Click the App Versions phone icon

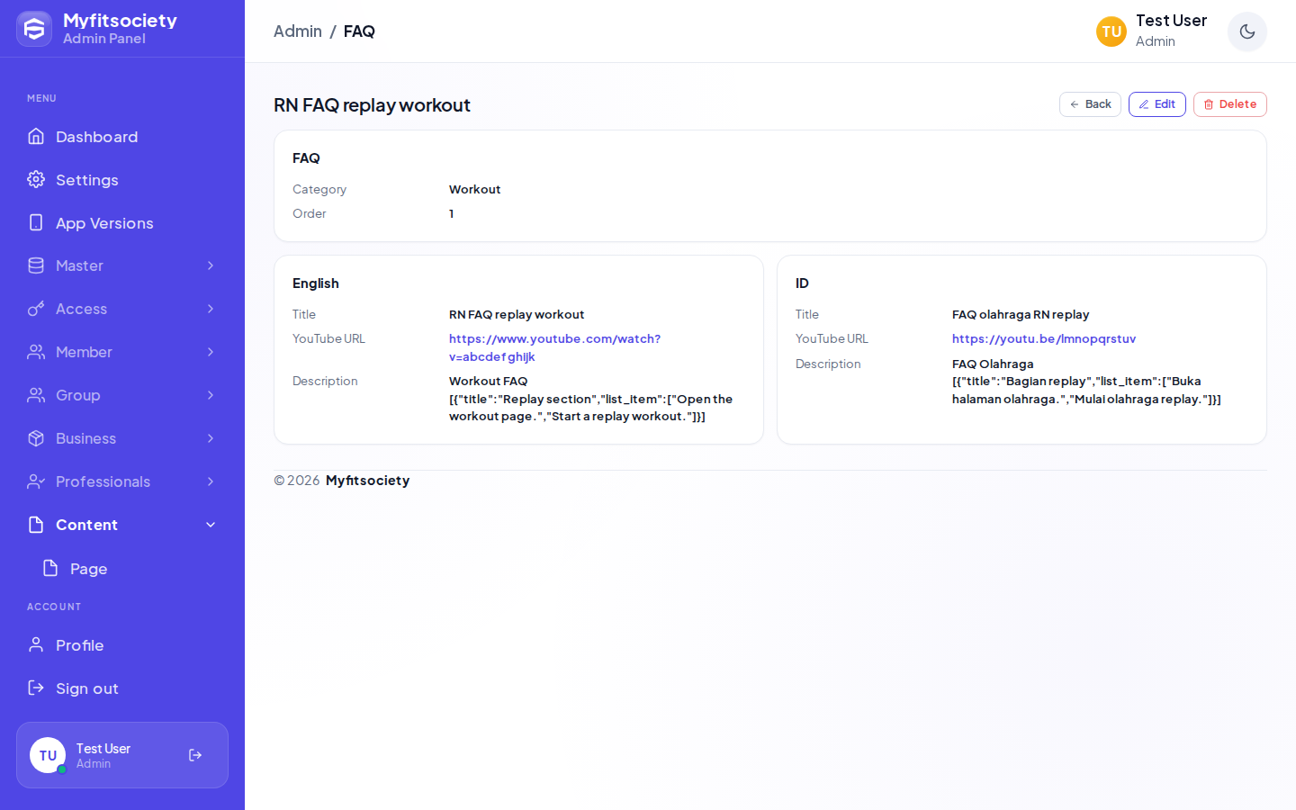[x=36, y=222]
